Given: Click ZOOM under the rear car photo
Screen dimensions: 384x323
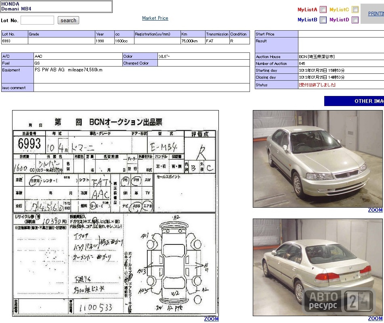Looking at the screenshot, I should pos(375,318).
